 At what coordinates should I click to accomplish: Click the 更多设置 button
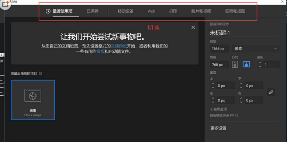point(218,128)
